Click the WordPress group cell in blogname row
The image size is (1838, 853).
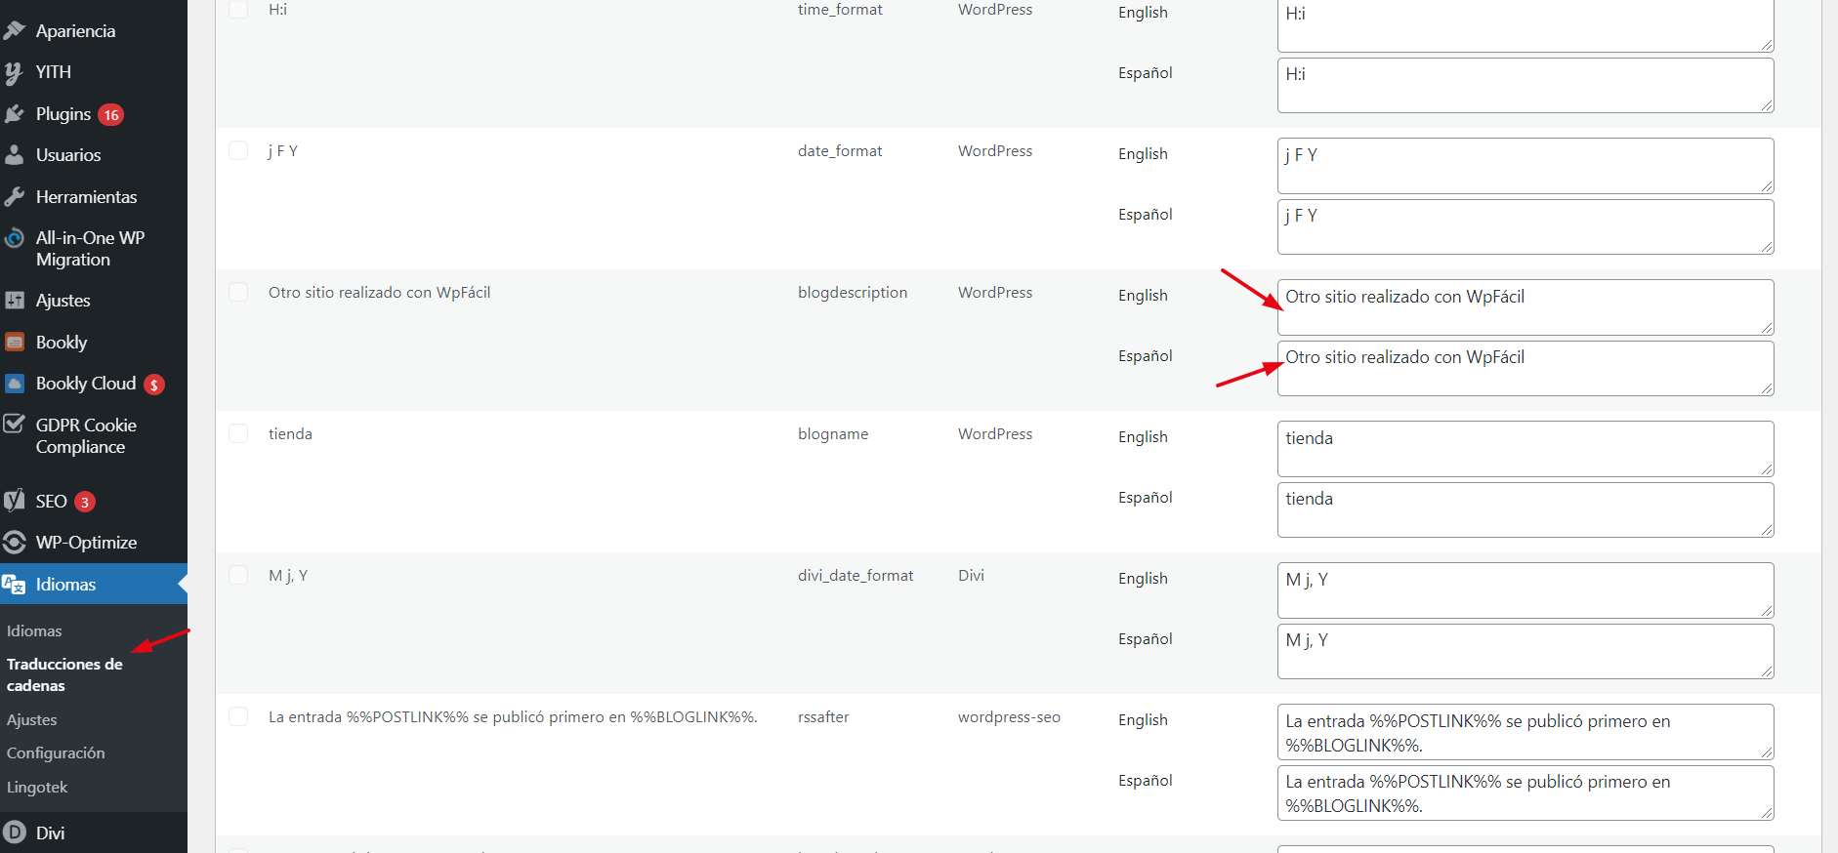pos(995,434)
